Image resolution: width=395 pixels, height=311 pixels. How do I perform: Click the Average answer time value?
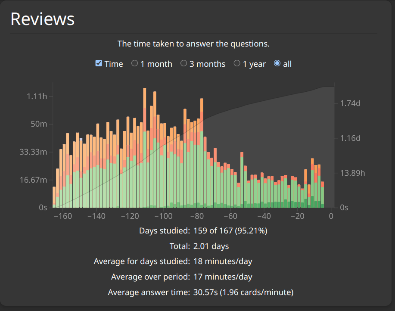click(243, 292)
